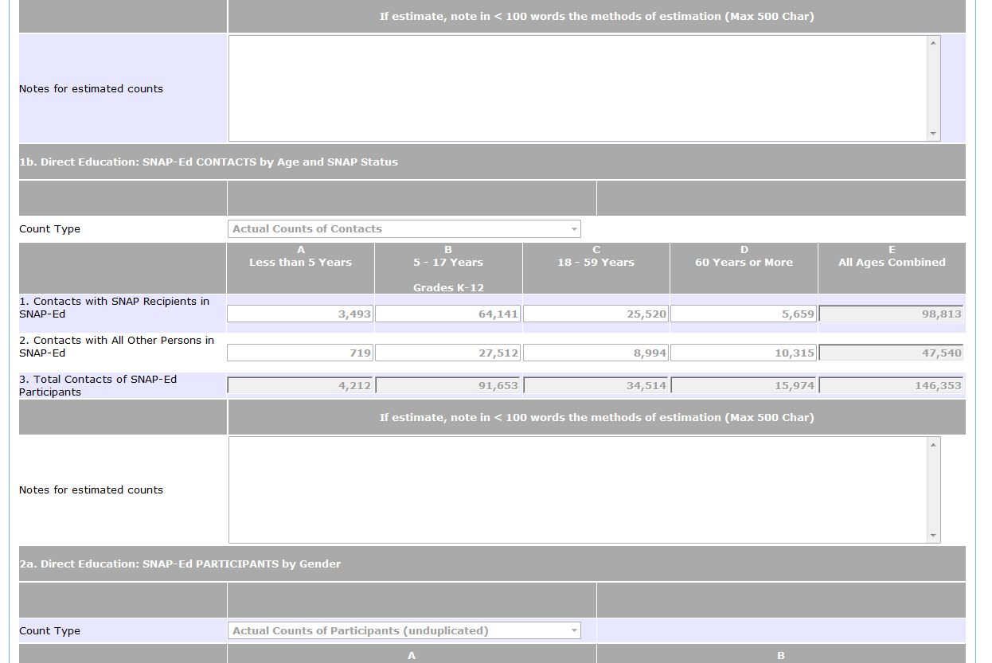Click All Other Persons field showing 719

coord(300,353)
